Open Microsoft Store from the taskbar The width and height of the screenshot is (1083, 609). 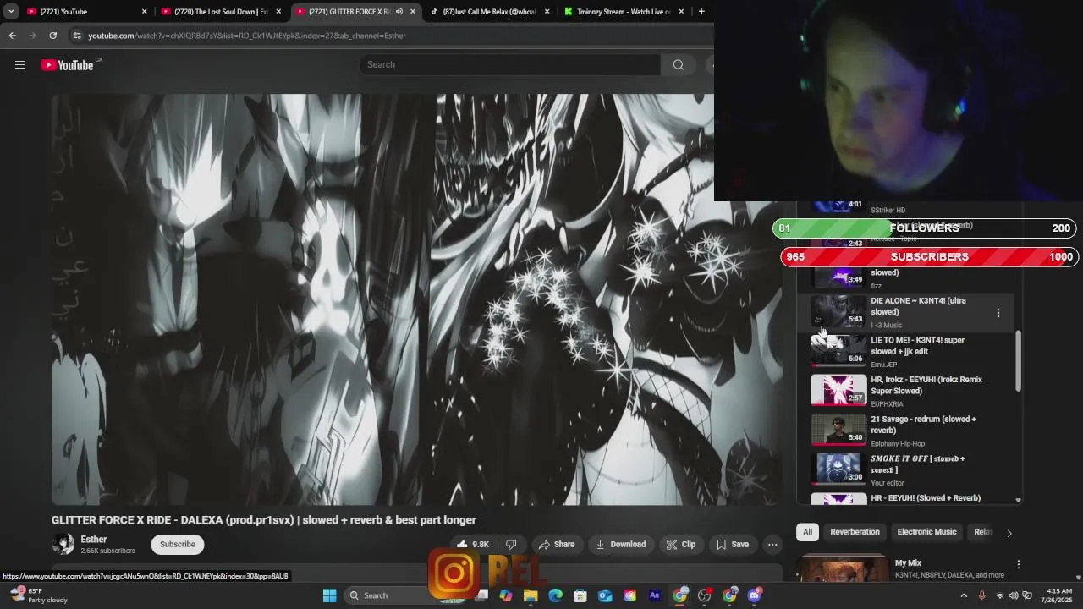tap(580, 595)
